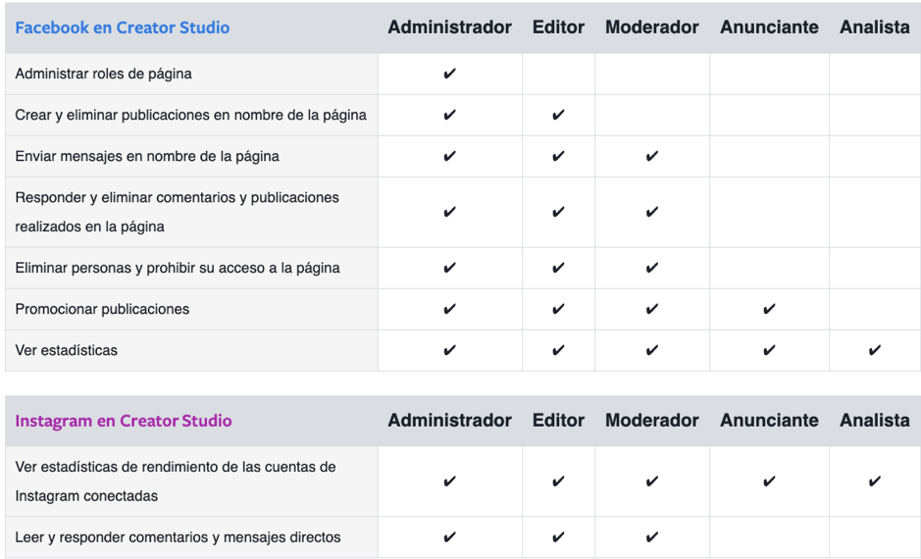Click the Administrador header in the Instagram table
Screen dimensions: 921x559
[x=449, y=421]
